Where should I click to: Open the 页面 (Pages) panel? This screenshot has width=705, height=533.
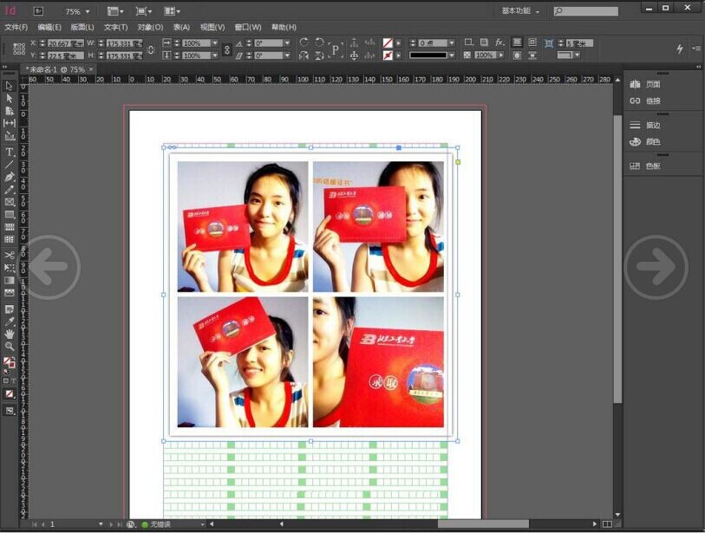pyautogui.click(x=652, y=84)
